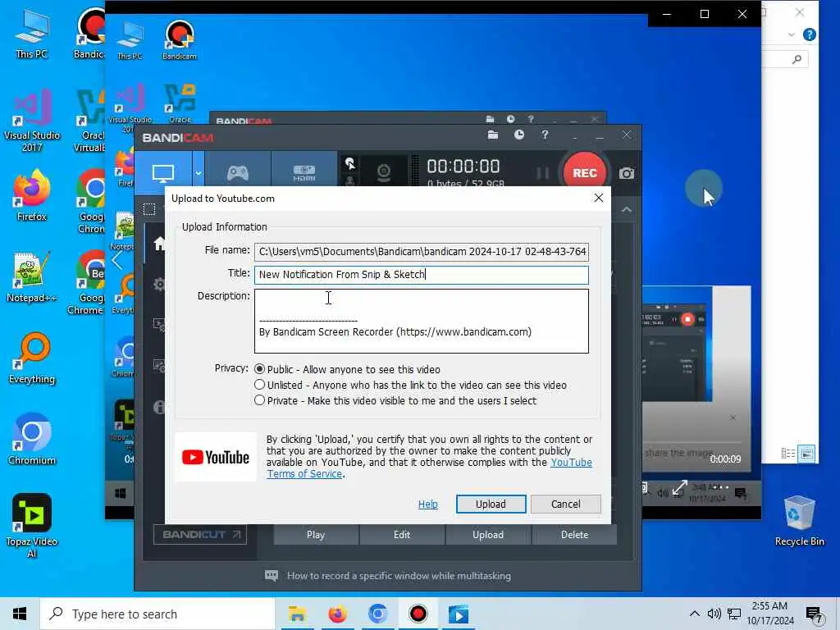The height and width of the screenshot is (630, 840).
Task: Open Everything search desktop shortcut
Action: coord(32,358)
